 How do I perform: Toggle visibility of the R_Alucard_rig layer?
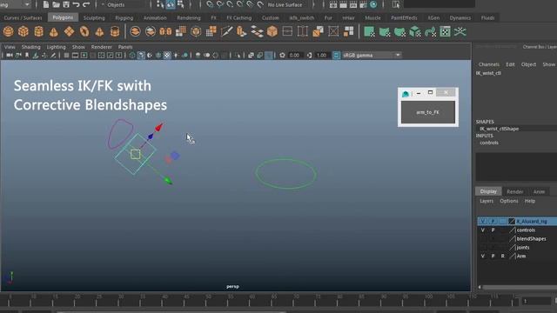483,222
